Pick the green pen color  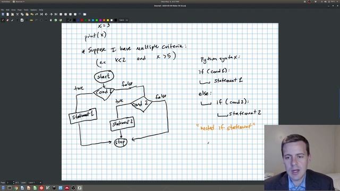86,20
